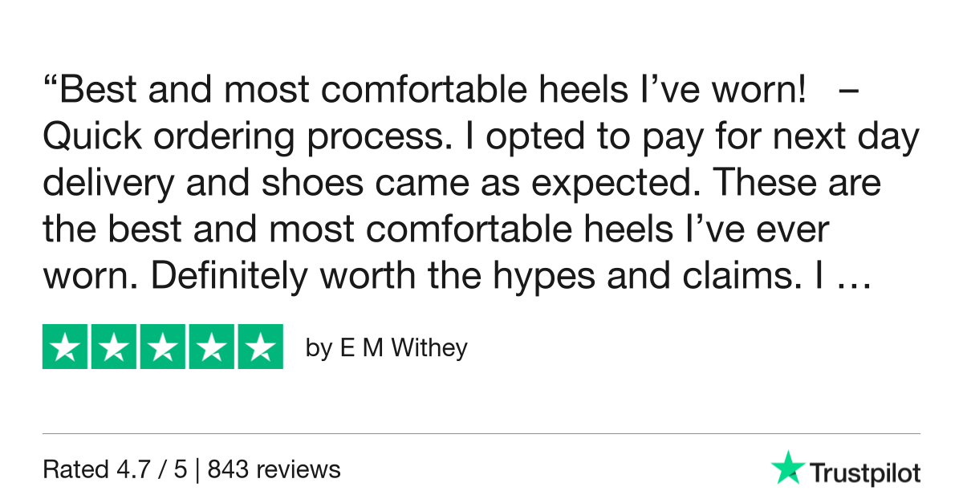Image resolution: width=963 pixels, height=503 pixels.
Task: Expand the truncated review via the ellipsis
Action: 845,276
